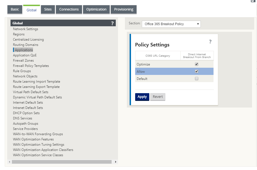257x170 pixels.
Task: Click the Policy Settings help icon
Action: click(210, 41)
